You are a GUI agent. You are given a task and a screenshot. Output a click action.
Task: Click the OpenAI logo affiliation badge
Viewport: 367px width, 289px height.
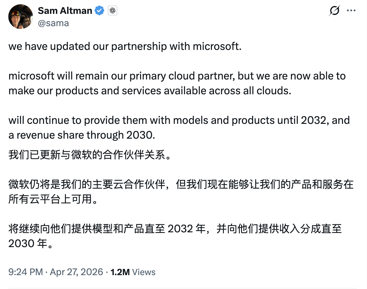click(112, 10)
